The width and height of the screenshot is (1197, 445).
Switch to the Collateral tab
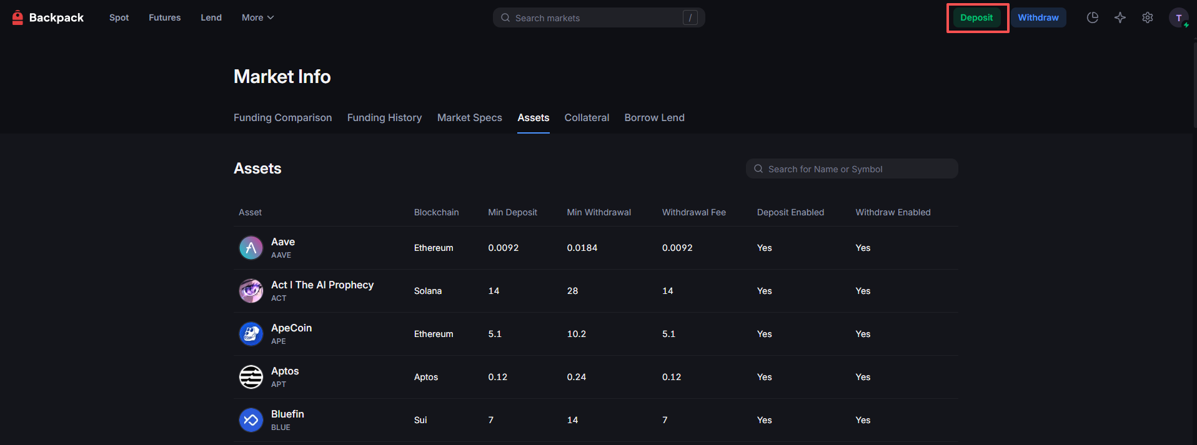tap(587, 117)
